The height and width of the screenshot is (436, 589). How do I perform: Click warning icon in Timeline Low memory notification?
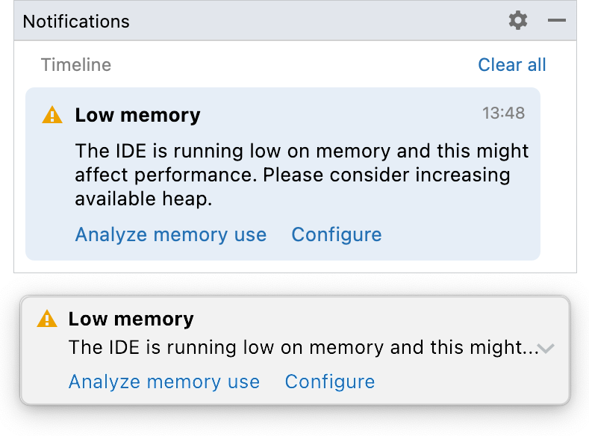[x=52, y=115]
